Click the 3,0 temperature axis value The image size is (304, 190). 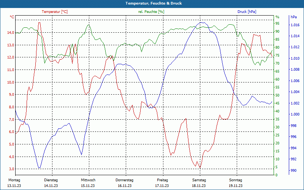click(11, 169)
